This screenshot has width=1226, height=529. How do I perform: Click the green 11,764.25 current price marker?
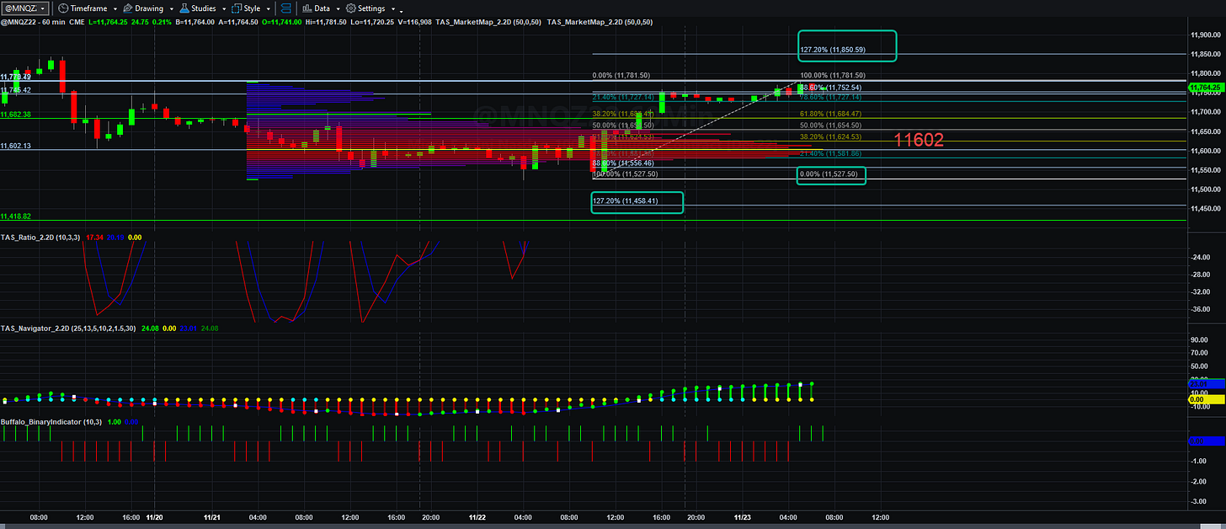1206,87
